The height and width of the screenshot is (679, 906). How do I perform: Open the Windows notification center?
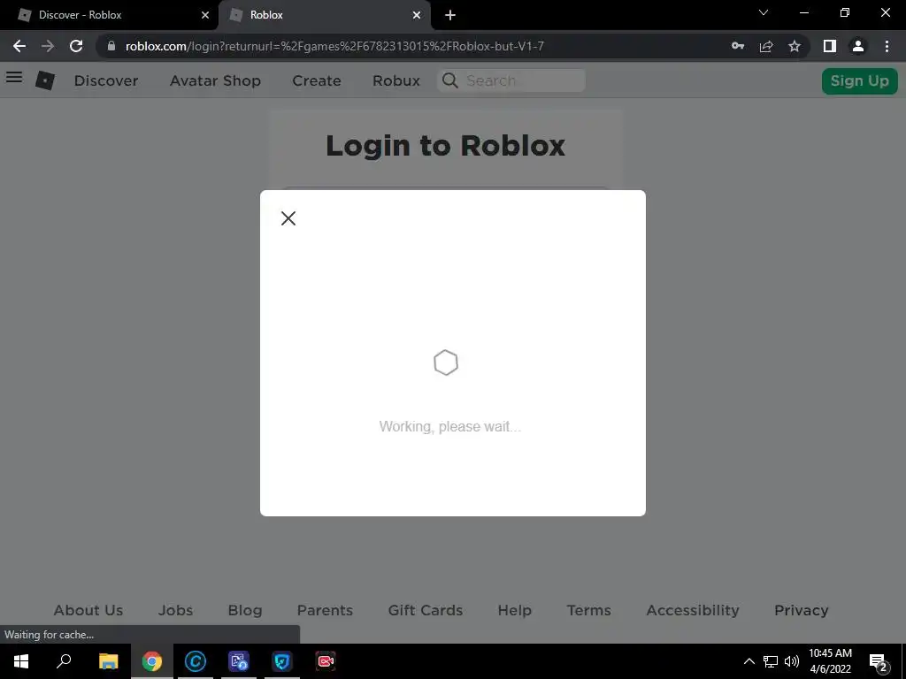pos(879,661)
